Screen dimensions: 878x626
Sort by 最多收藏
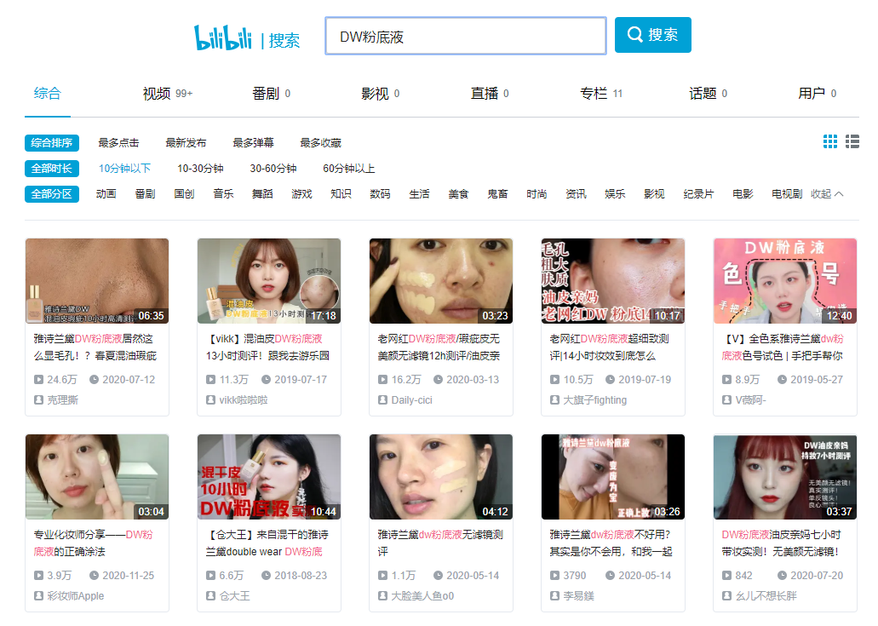320,143
